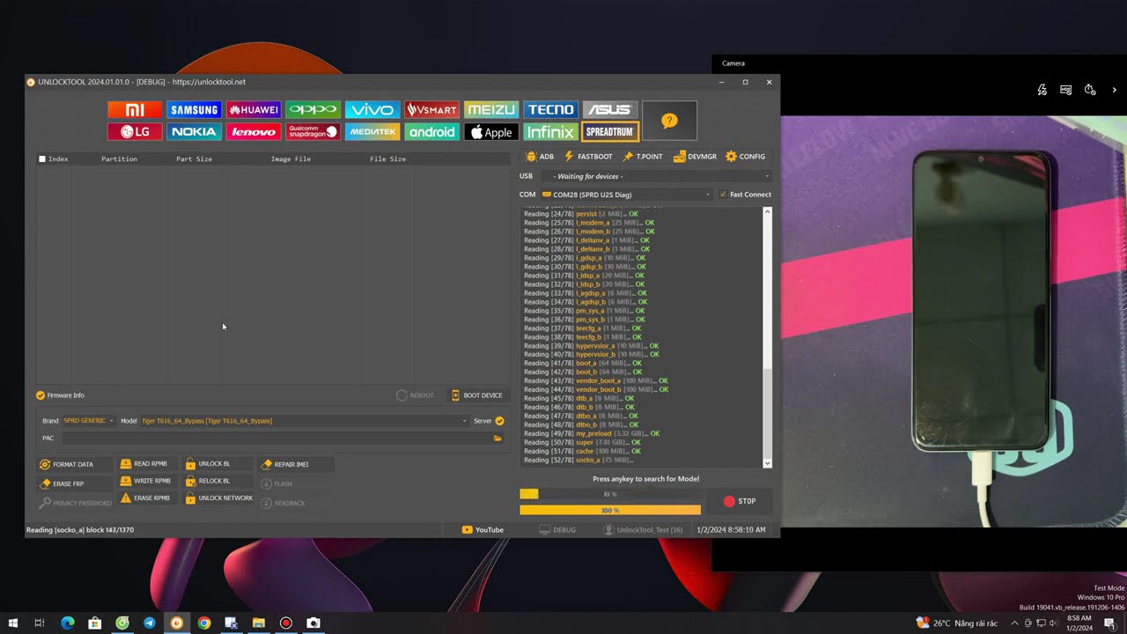
Task: Select the Vivo brand icon
Action: click(372, 110)
